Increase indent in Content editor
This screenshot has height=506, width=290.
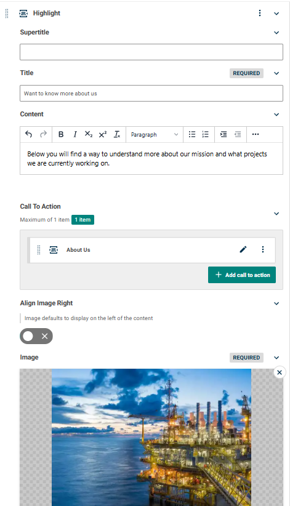pos(224,134)
